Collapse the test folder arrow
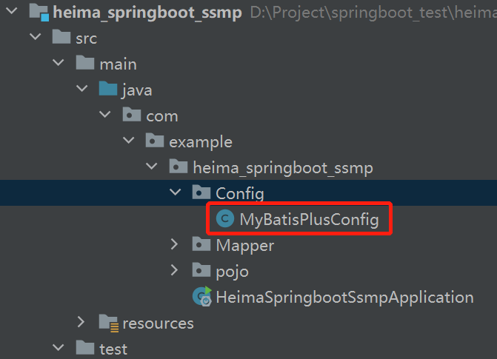497x359 pixels. 59,349
